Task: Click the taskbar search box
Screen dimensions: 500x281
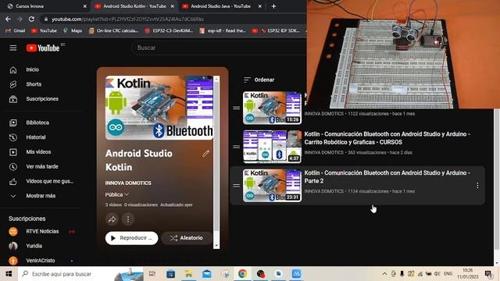Action: tap(80, 274)
